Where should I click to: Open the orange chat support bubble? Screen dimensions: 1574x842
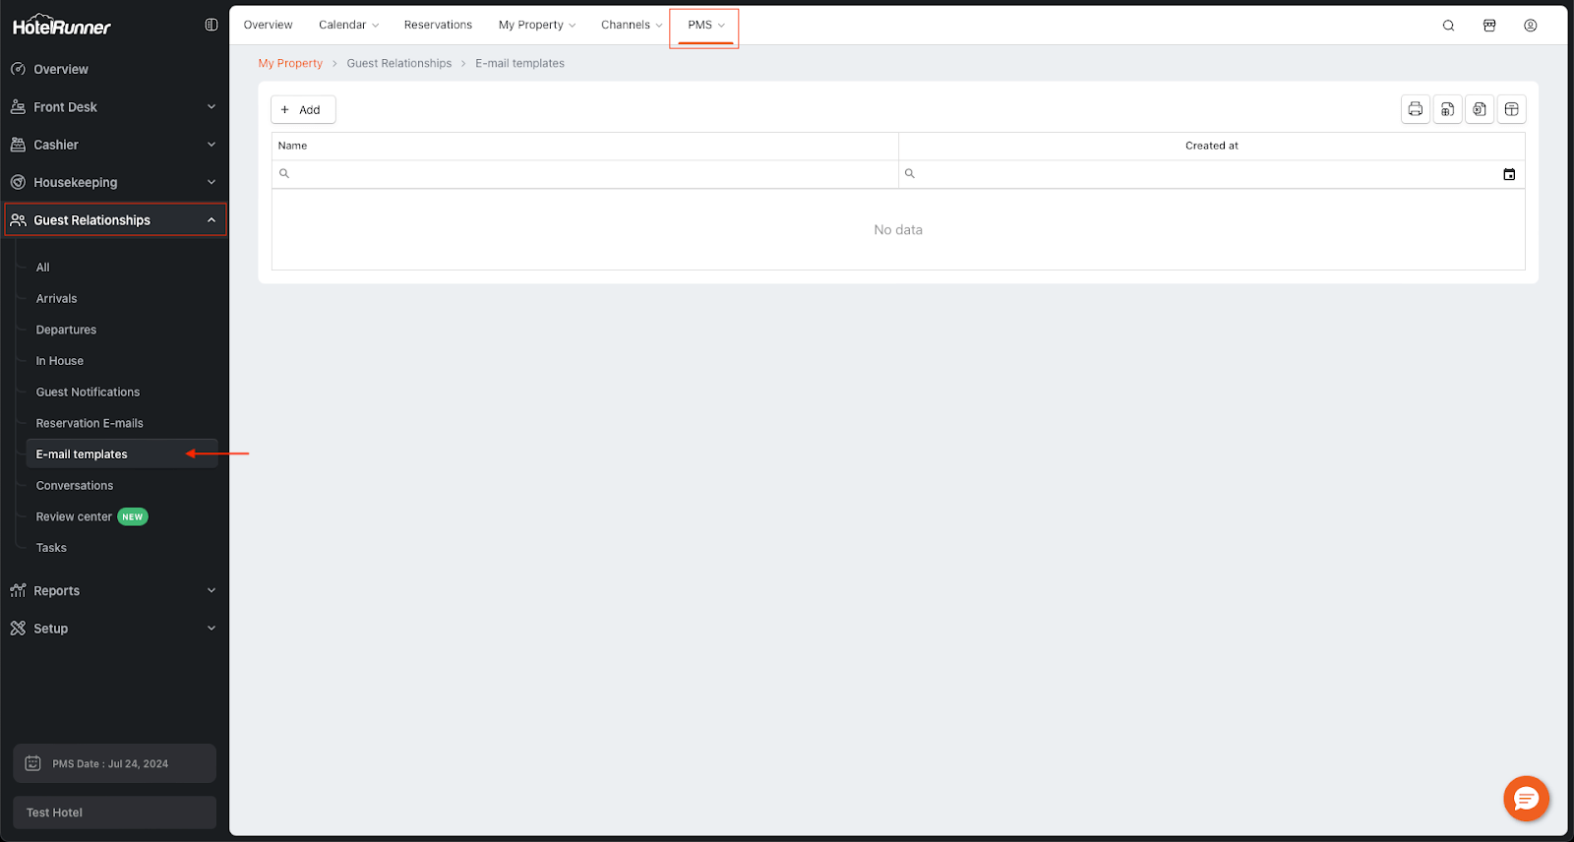tap(1526, 798)
